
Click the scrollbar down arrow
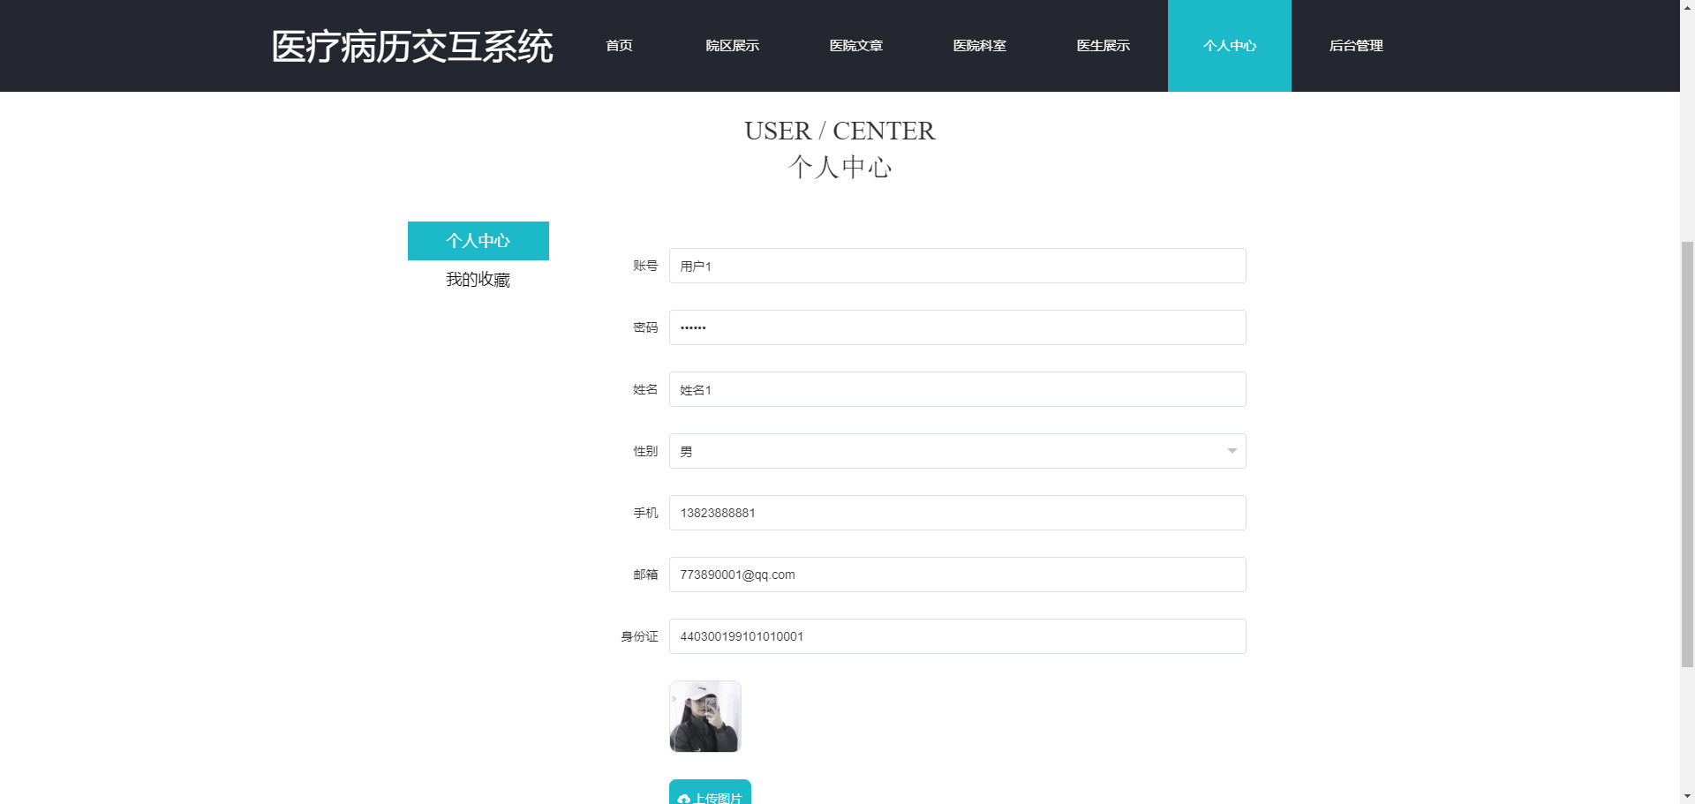click(1687, 797)
